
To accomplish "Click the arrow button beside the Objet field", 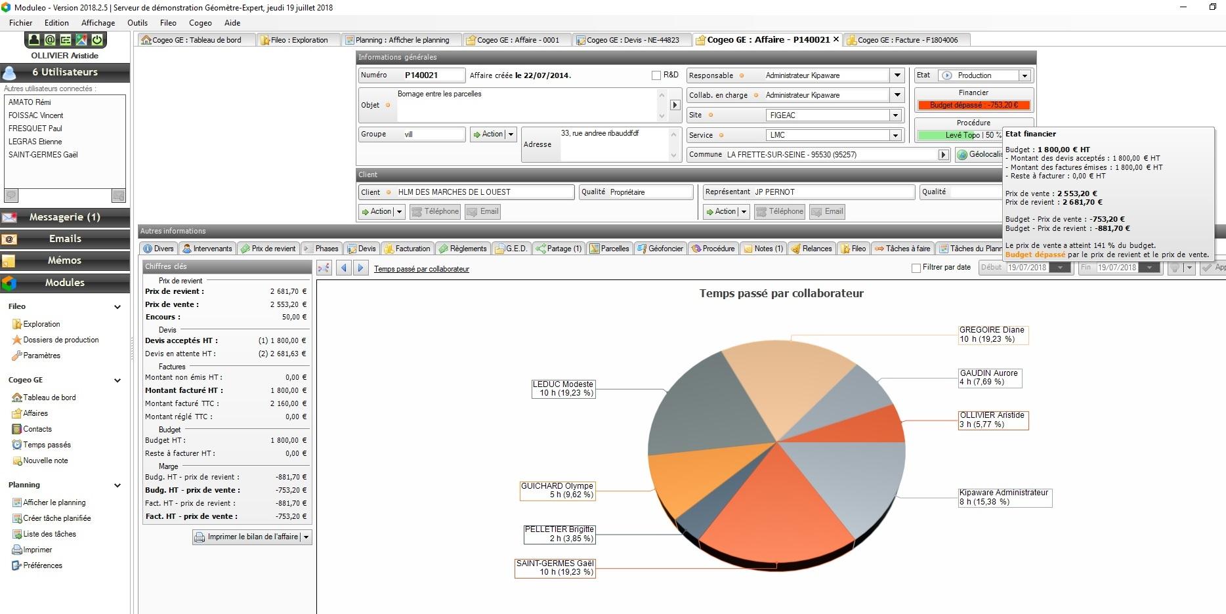I will pyautogui.click(x=675, y=105).
